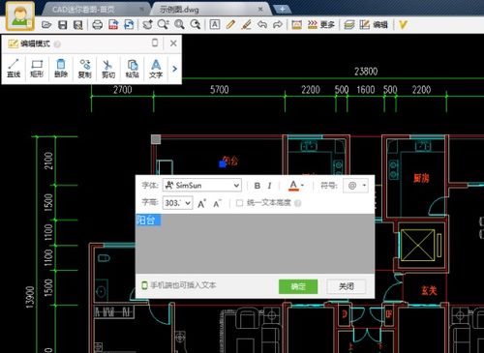
Task: Click the boxed A text annotation icon
Action: tap(215, 24)
